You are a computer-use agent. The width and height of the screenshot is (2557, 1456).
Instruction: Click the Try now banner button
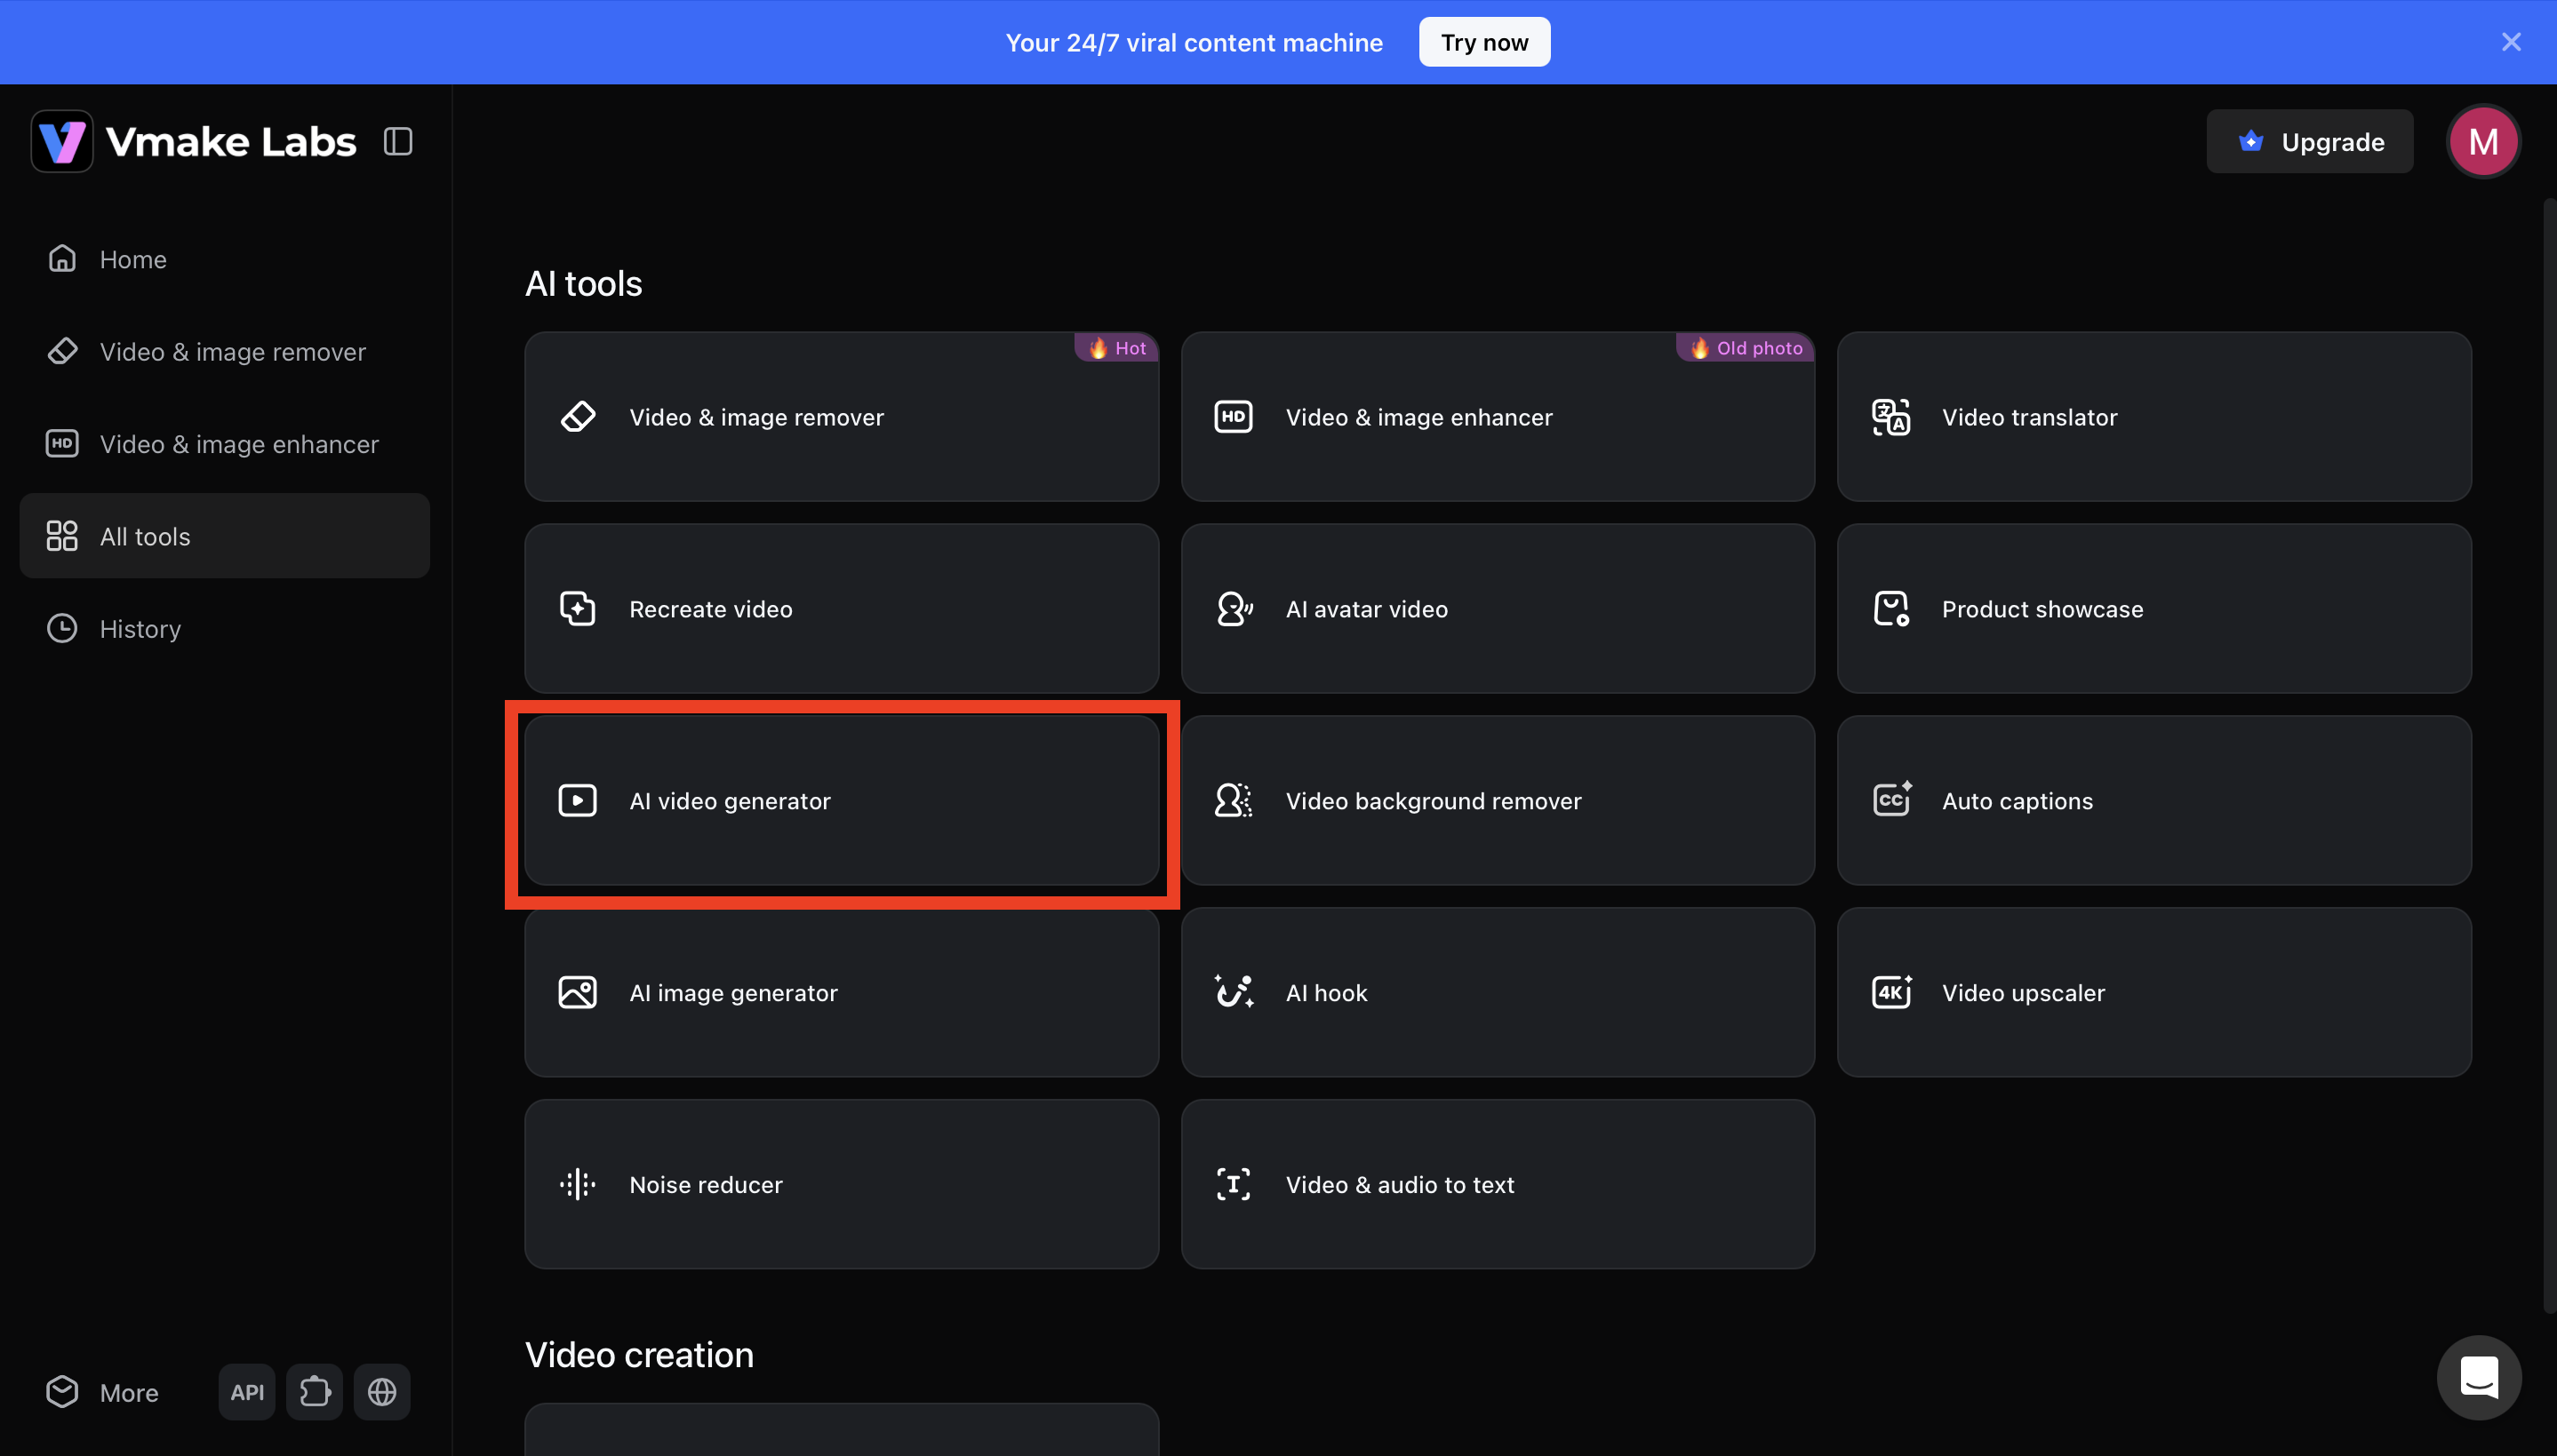tap(1484, 42)
